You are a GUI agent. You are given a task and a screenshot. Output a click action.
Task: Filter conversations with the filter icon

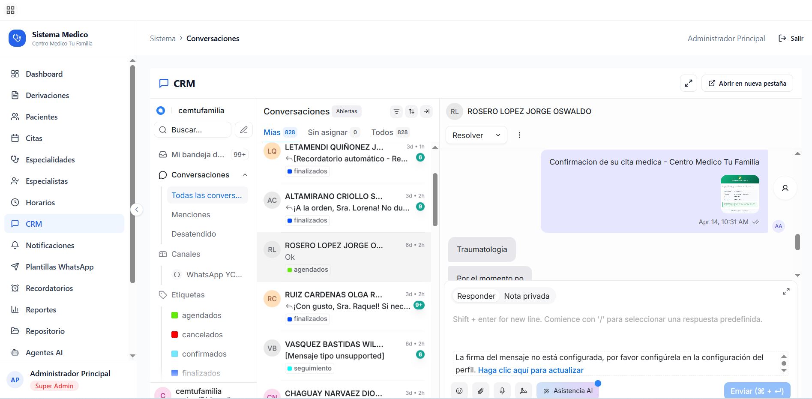(x=396, y=111)
